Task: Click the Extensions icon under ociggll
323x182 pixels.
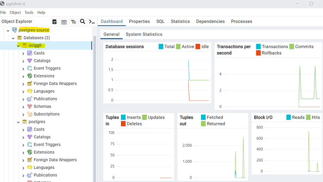Action: click(x=30, y=76)
